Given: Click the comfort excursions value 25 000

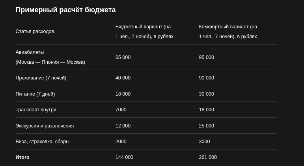Looking at the screenshot, I should pyautogui.click(x=207, y=126).
